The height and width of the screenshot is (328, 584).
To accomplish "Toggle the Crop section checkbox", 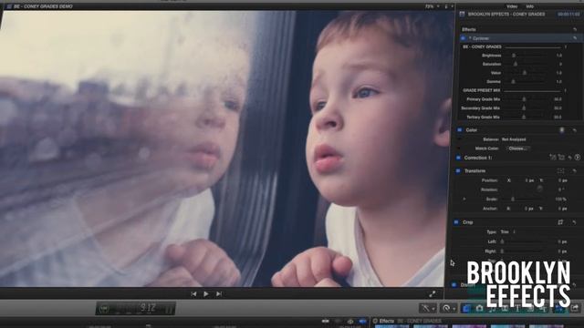I will click(x=456, y=222).
